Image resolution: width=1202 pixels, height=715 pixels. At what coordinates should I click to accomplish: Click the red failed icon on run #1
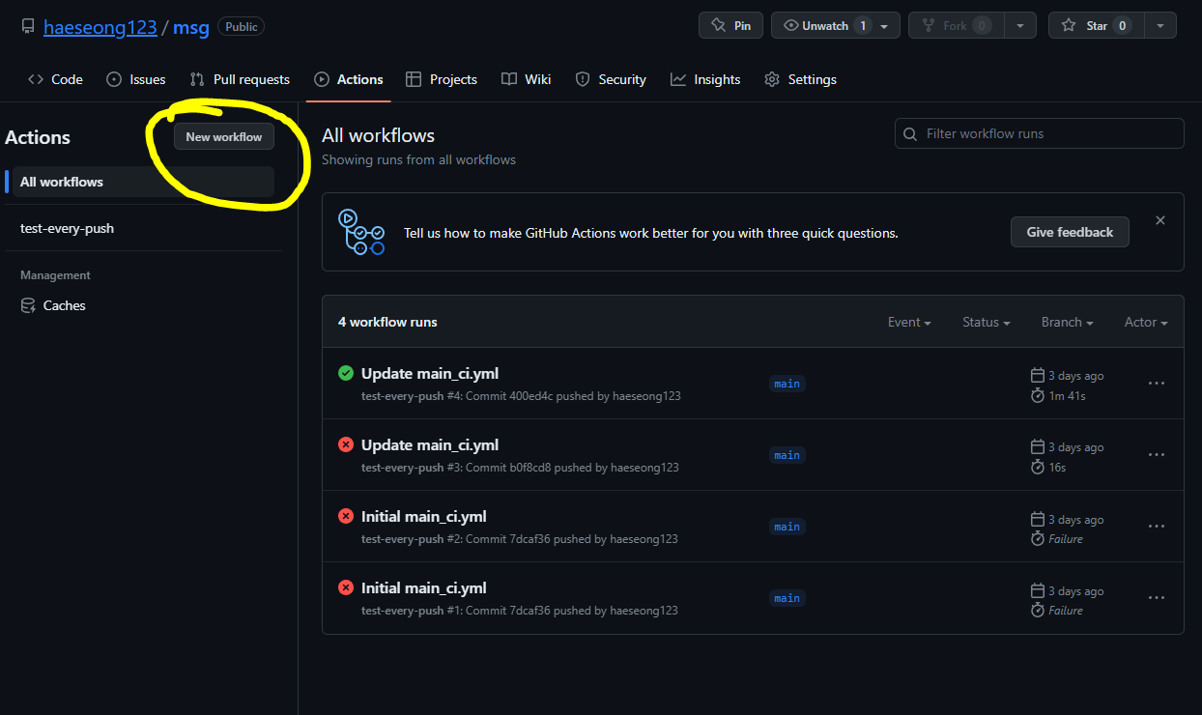346,587
